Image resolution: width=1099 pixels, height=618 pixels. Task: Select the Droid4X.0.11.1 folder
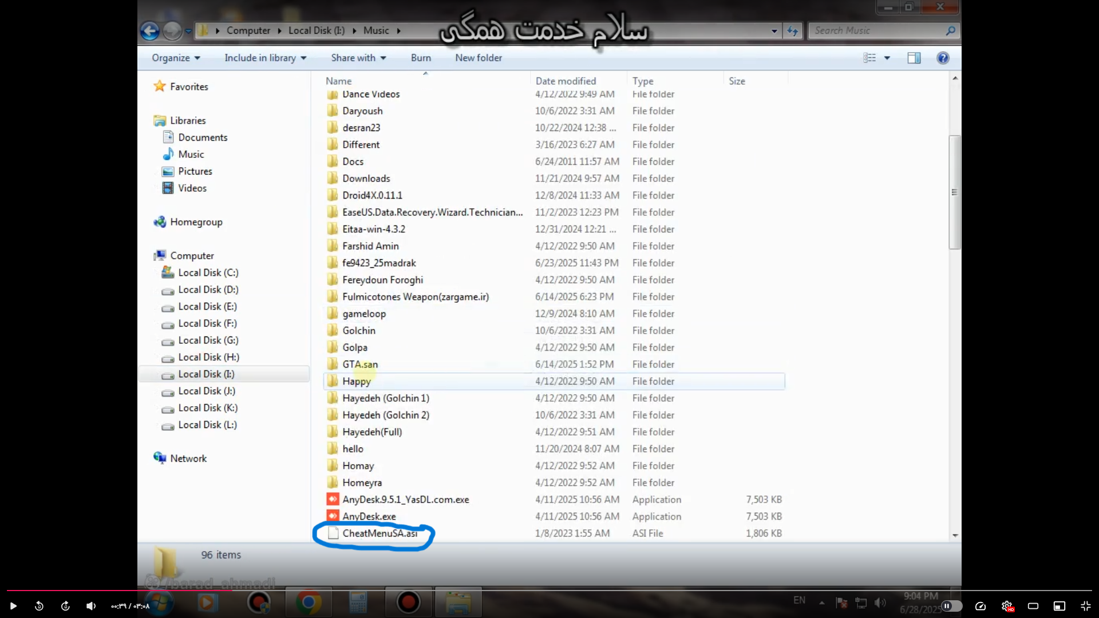[x=372, y=196]
